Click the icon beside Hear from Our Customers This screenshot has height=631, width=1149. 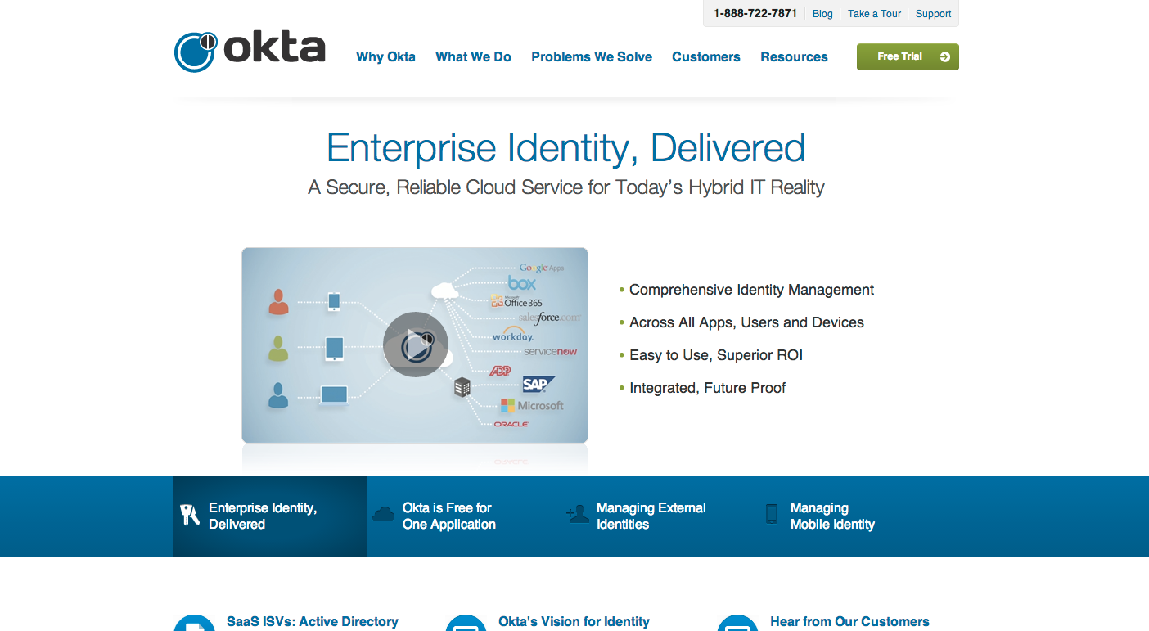point(737,624)
